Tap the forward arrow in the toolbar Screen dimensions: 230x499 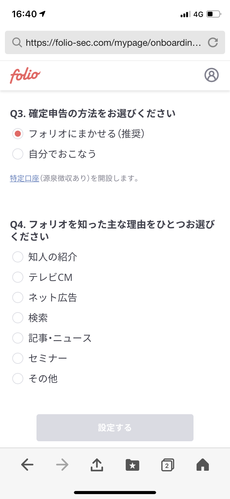62,465
